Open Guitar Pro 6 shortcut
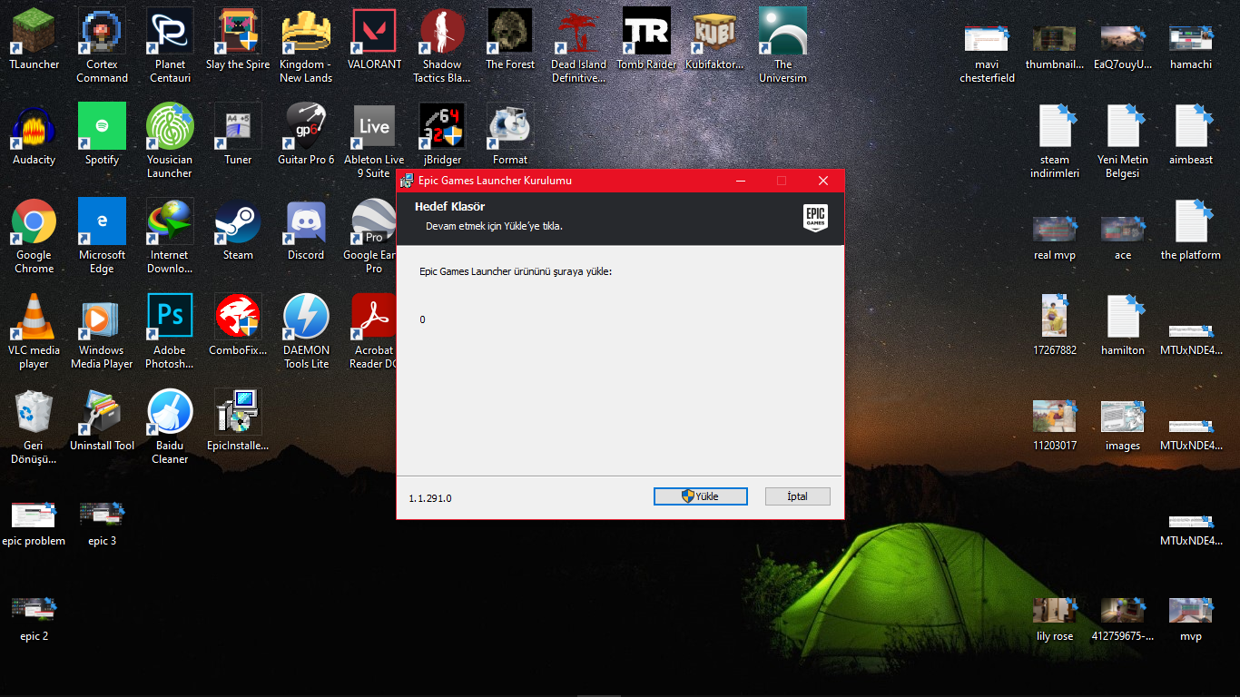This screenshot has height=697, width=1240. click(306, 134)
